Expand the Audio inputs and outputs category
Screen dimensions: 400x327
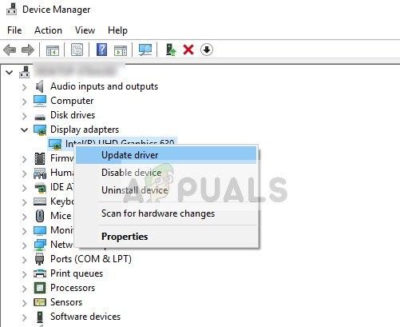click(x=24, y=87)
